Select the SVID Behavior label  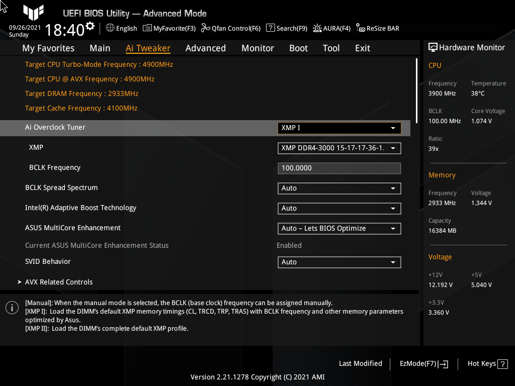tap(48, 261)
